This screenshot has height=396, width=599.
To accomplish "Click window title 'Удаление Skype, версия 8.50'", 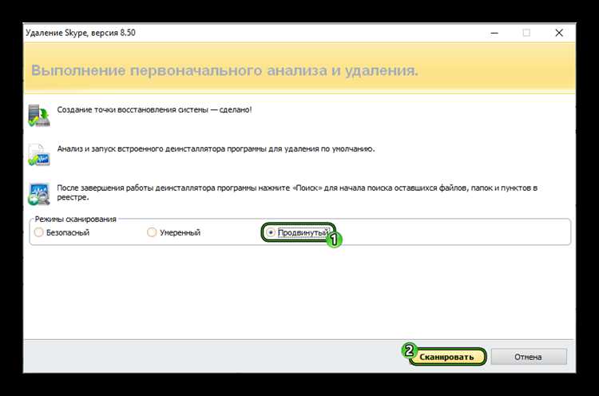I will point(81,33).
